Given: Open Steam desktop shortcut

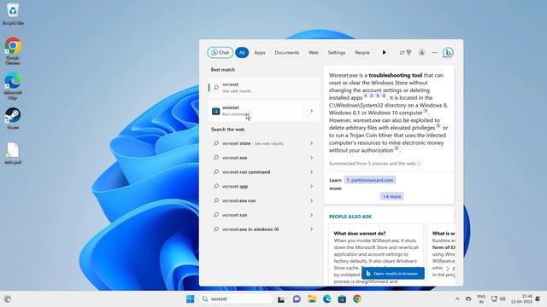Looking at the screenshot, I should [13, 119].
